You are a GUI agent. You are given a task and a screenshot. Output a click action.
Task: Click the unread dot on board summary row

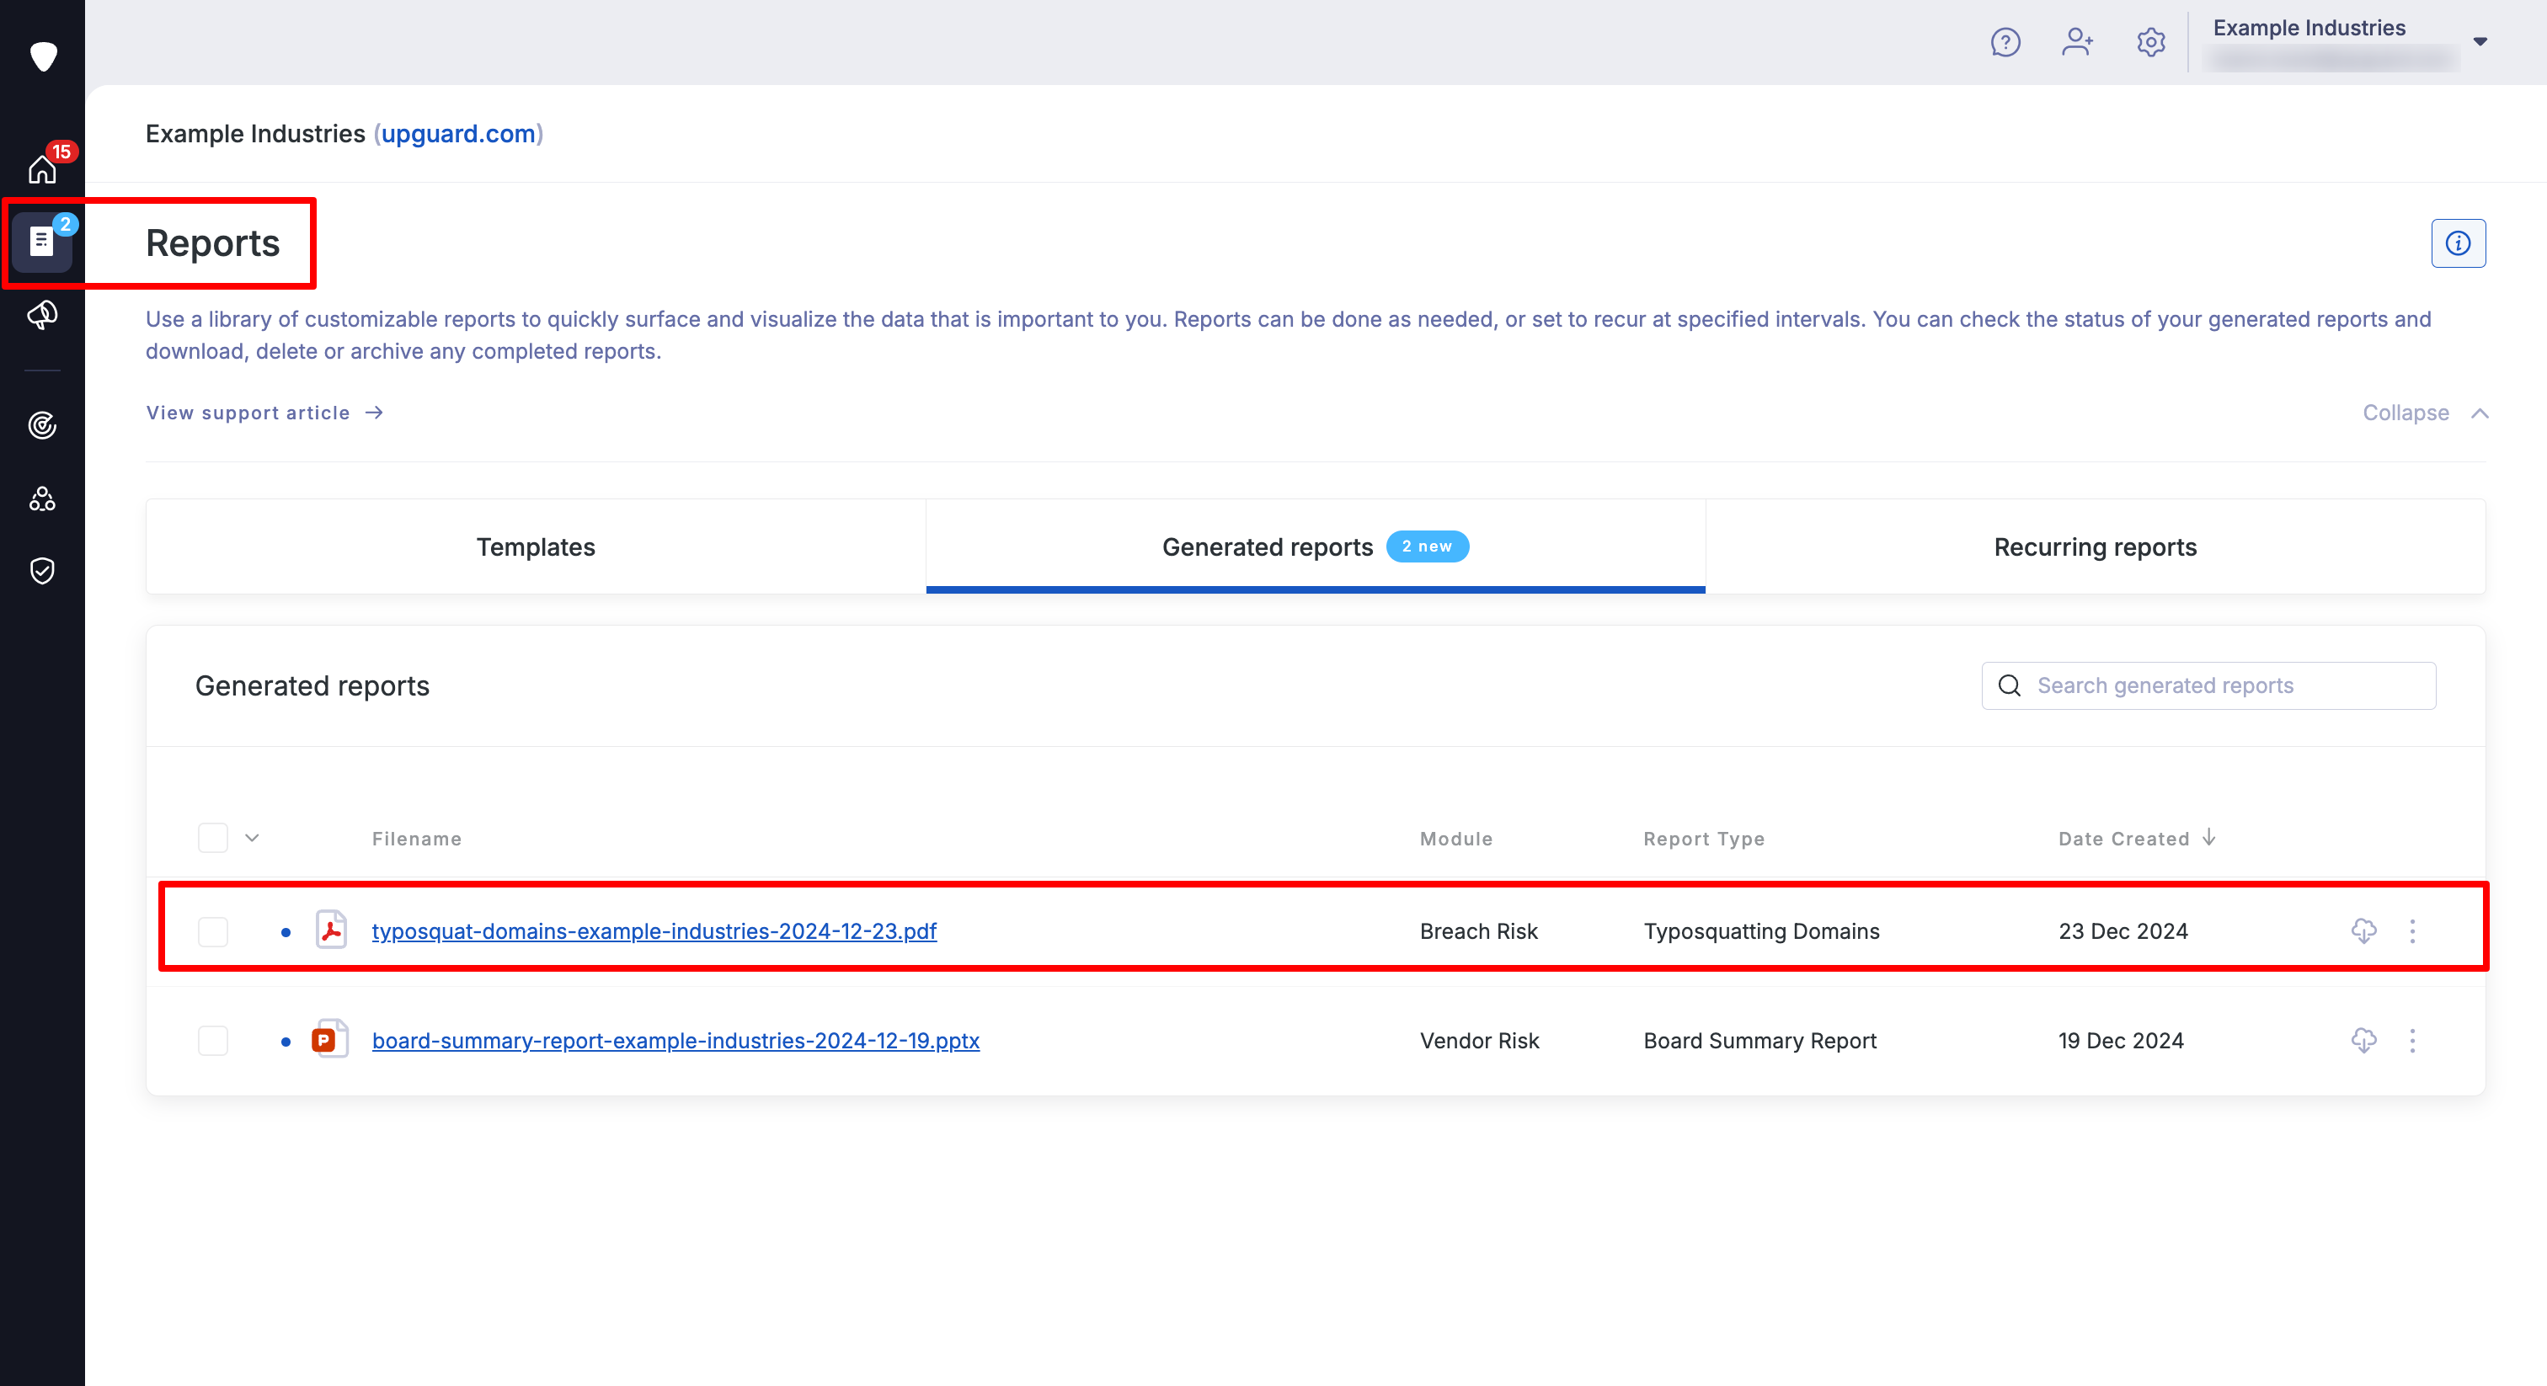point(286,1041)
